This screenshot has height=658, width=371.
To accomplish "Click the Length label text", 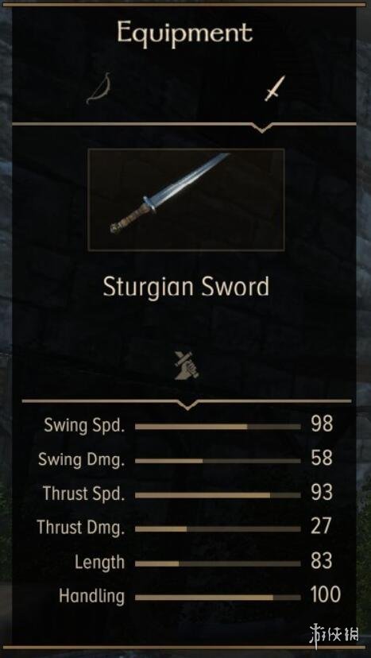I will [100, 563].
